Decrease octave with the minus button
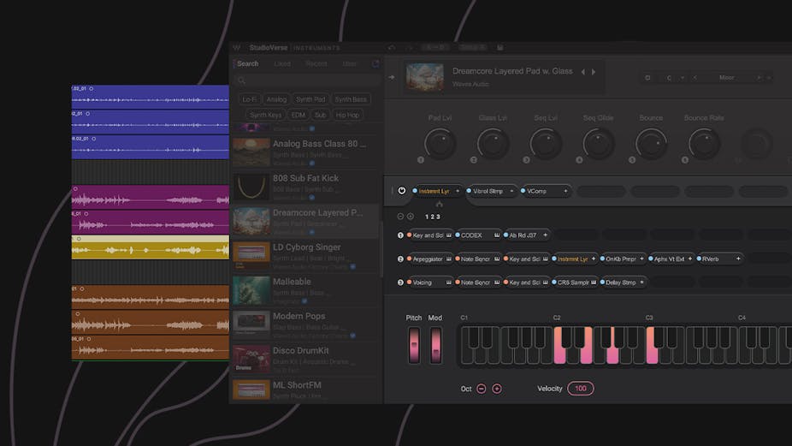 (482, 389)
